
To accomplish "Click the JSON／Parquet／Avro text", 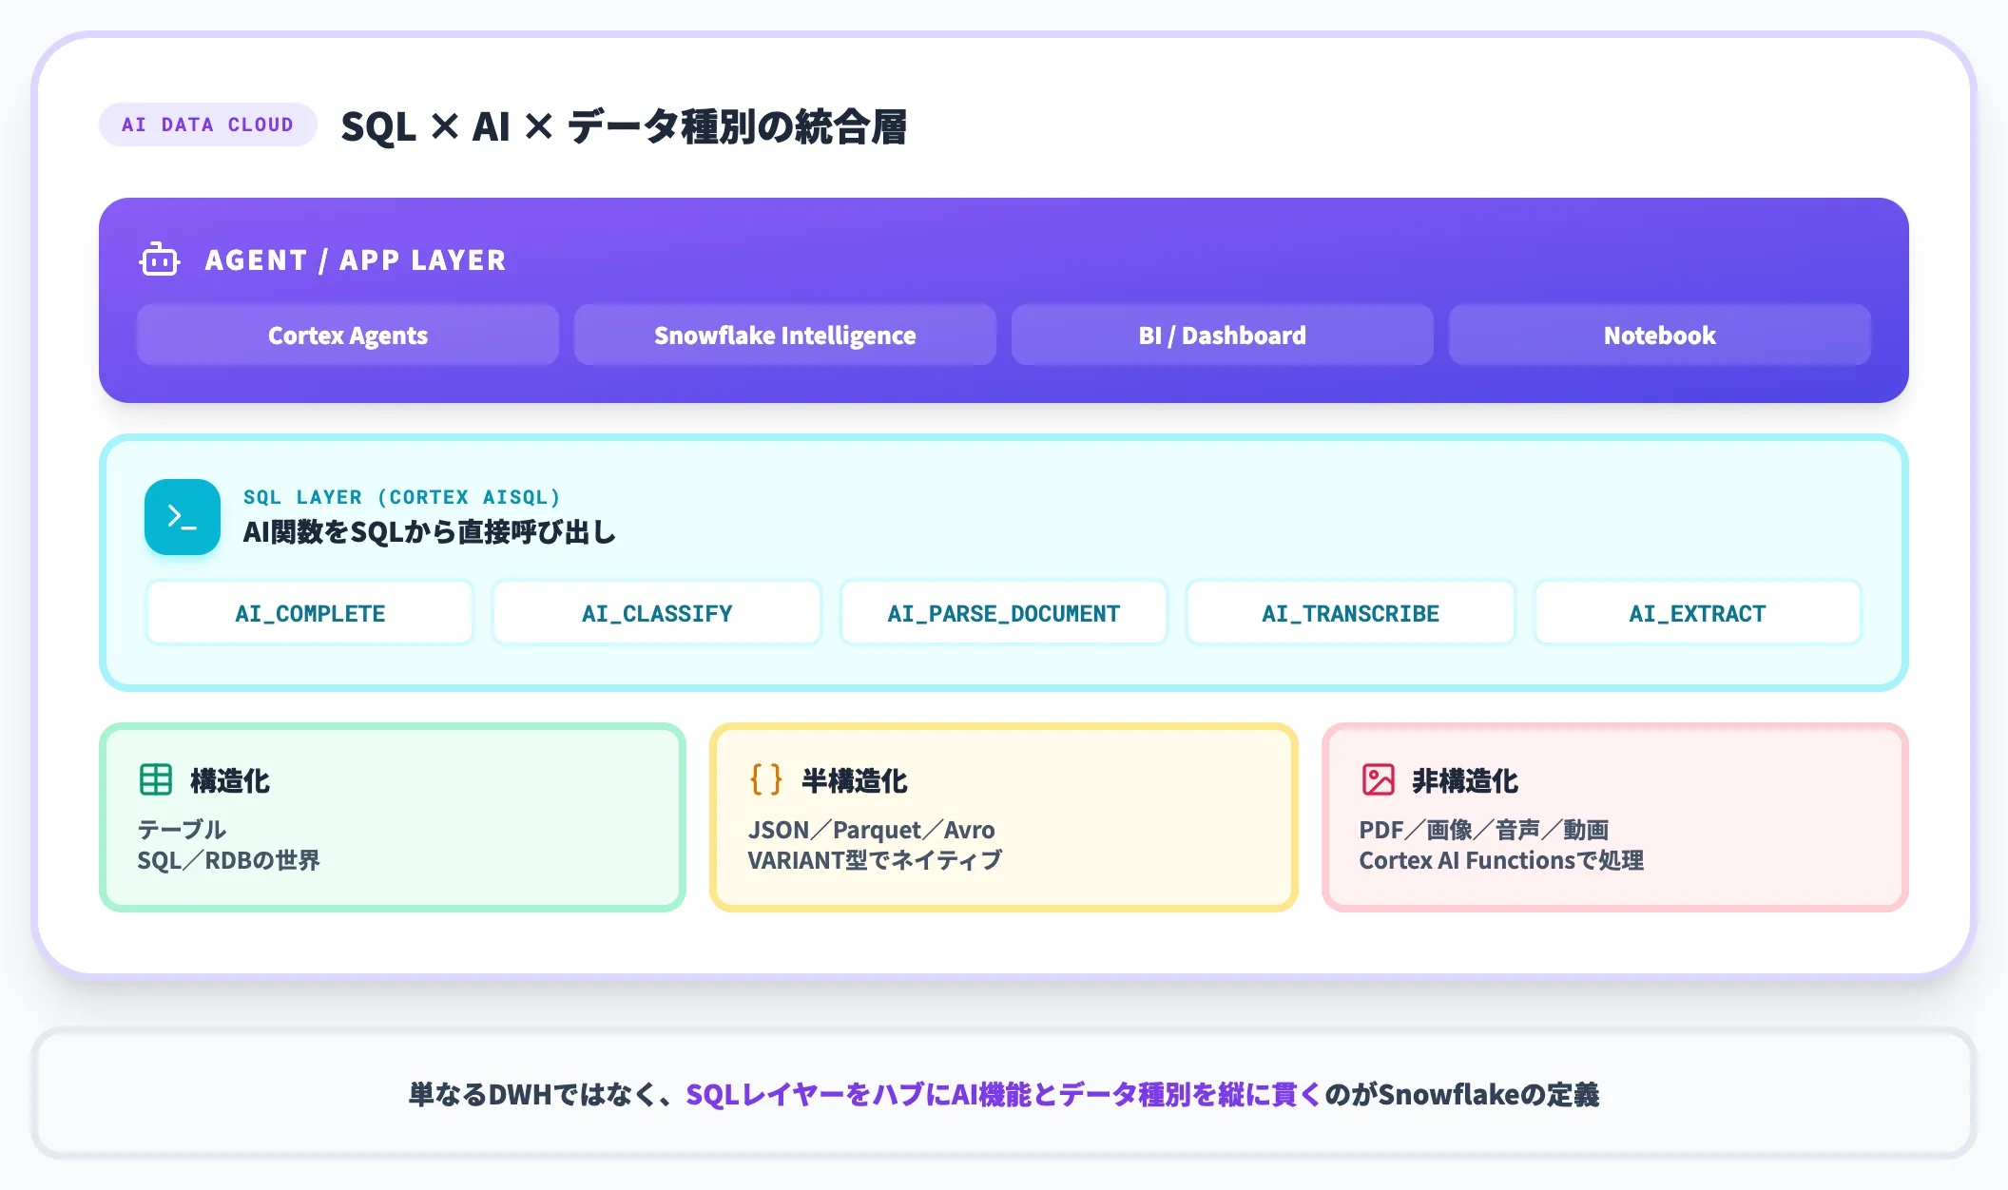I will 872,830.
